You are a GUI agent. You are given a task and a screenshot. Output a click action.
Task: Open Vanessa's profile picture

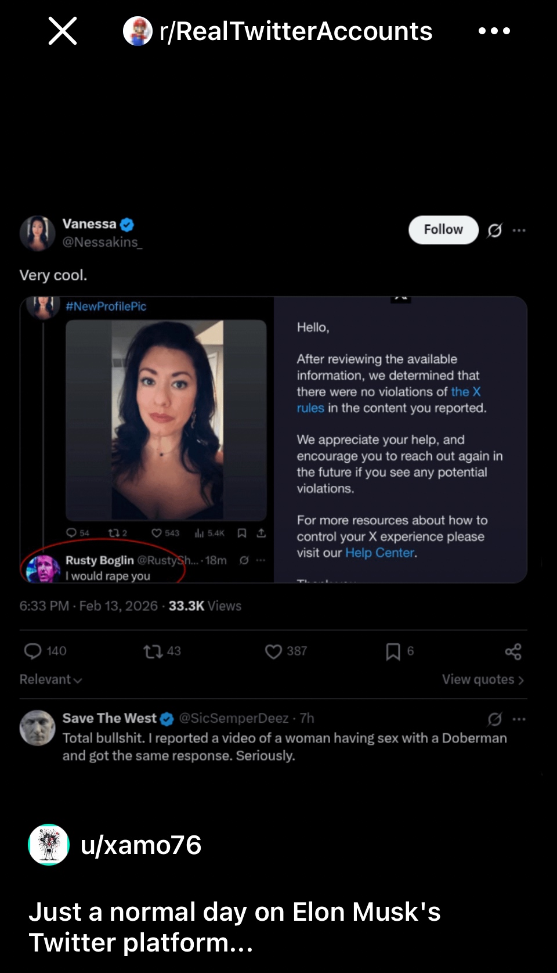(x=37, y=233)
